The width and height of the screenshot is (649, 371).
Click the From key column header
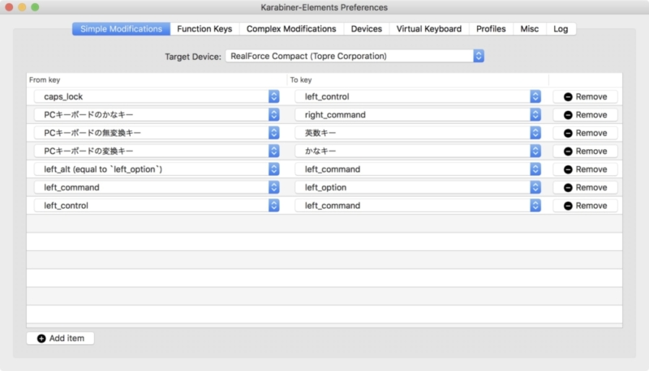point(157,79)
